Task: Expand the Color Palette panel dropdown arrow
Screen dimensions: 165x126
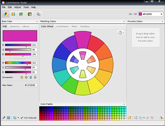Action: pos(124,104)
